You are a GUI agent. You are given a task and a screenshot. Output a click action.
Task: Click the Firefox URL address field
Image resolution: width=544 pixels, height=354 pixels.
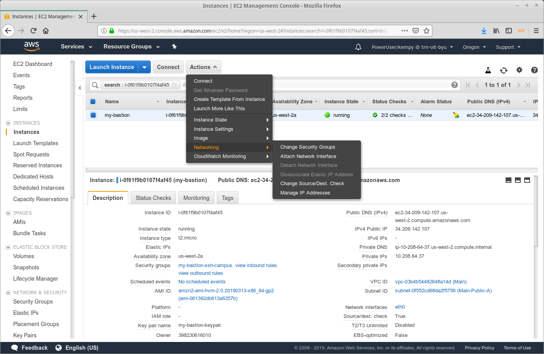tap(252, 31)
